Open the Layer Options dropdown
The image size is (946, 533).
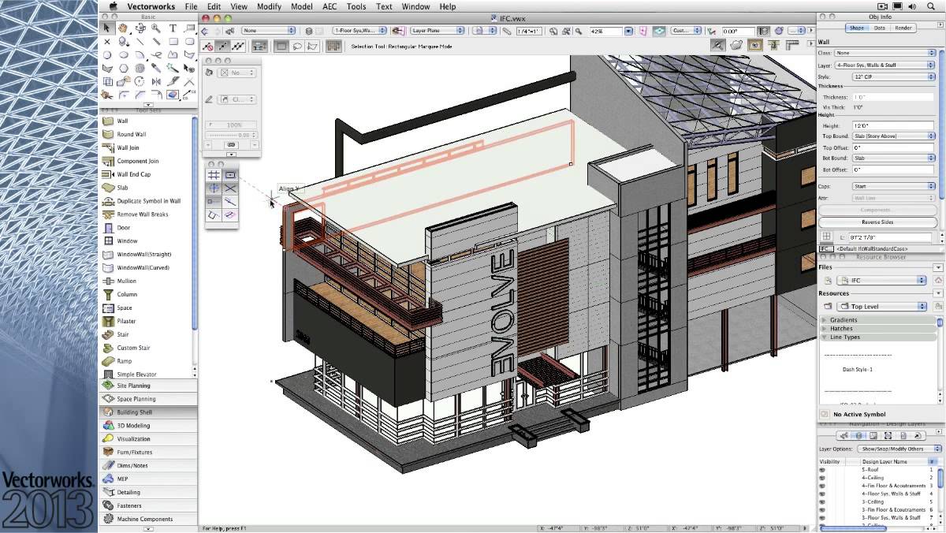897,449
